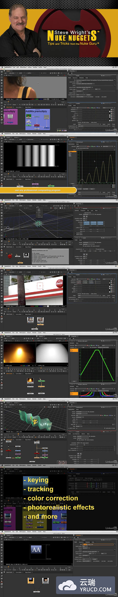This screenshot has height=597, width=118.
Task: Click the Read node with AA thumbnail
Action: 31,581
